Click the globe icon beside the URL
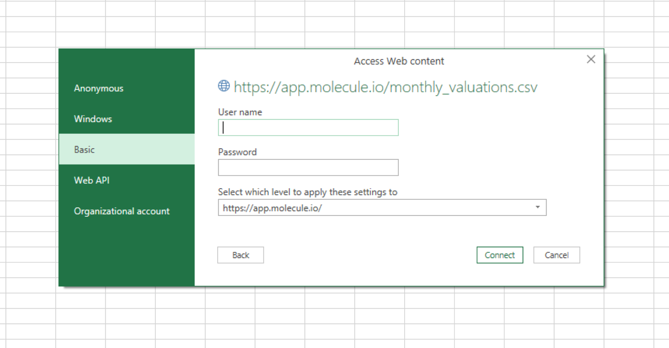This screenshot has height=348, width=669. tap(224, 86)
